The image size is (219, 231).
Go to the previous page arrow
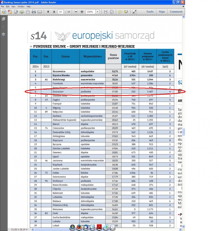[x=48, y=12]
